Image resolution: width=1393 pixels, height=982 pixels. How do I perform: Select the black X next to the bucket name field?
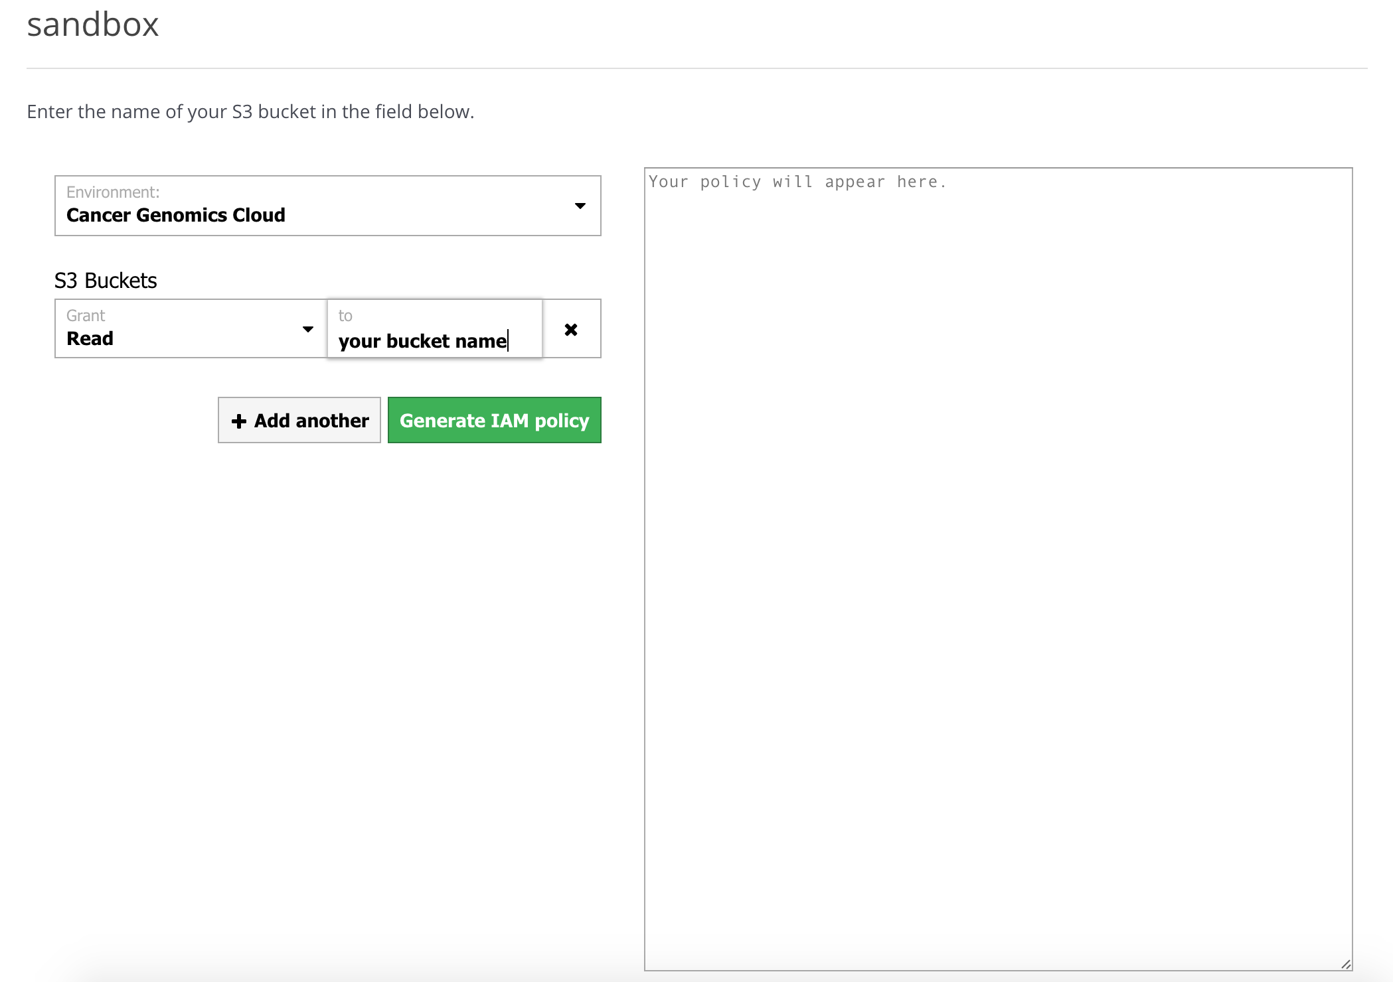click(x=572, y=328)
